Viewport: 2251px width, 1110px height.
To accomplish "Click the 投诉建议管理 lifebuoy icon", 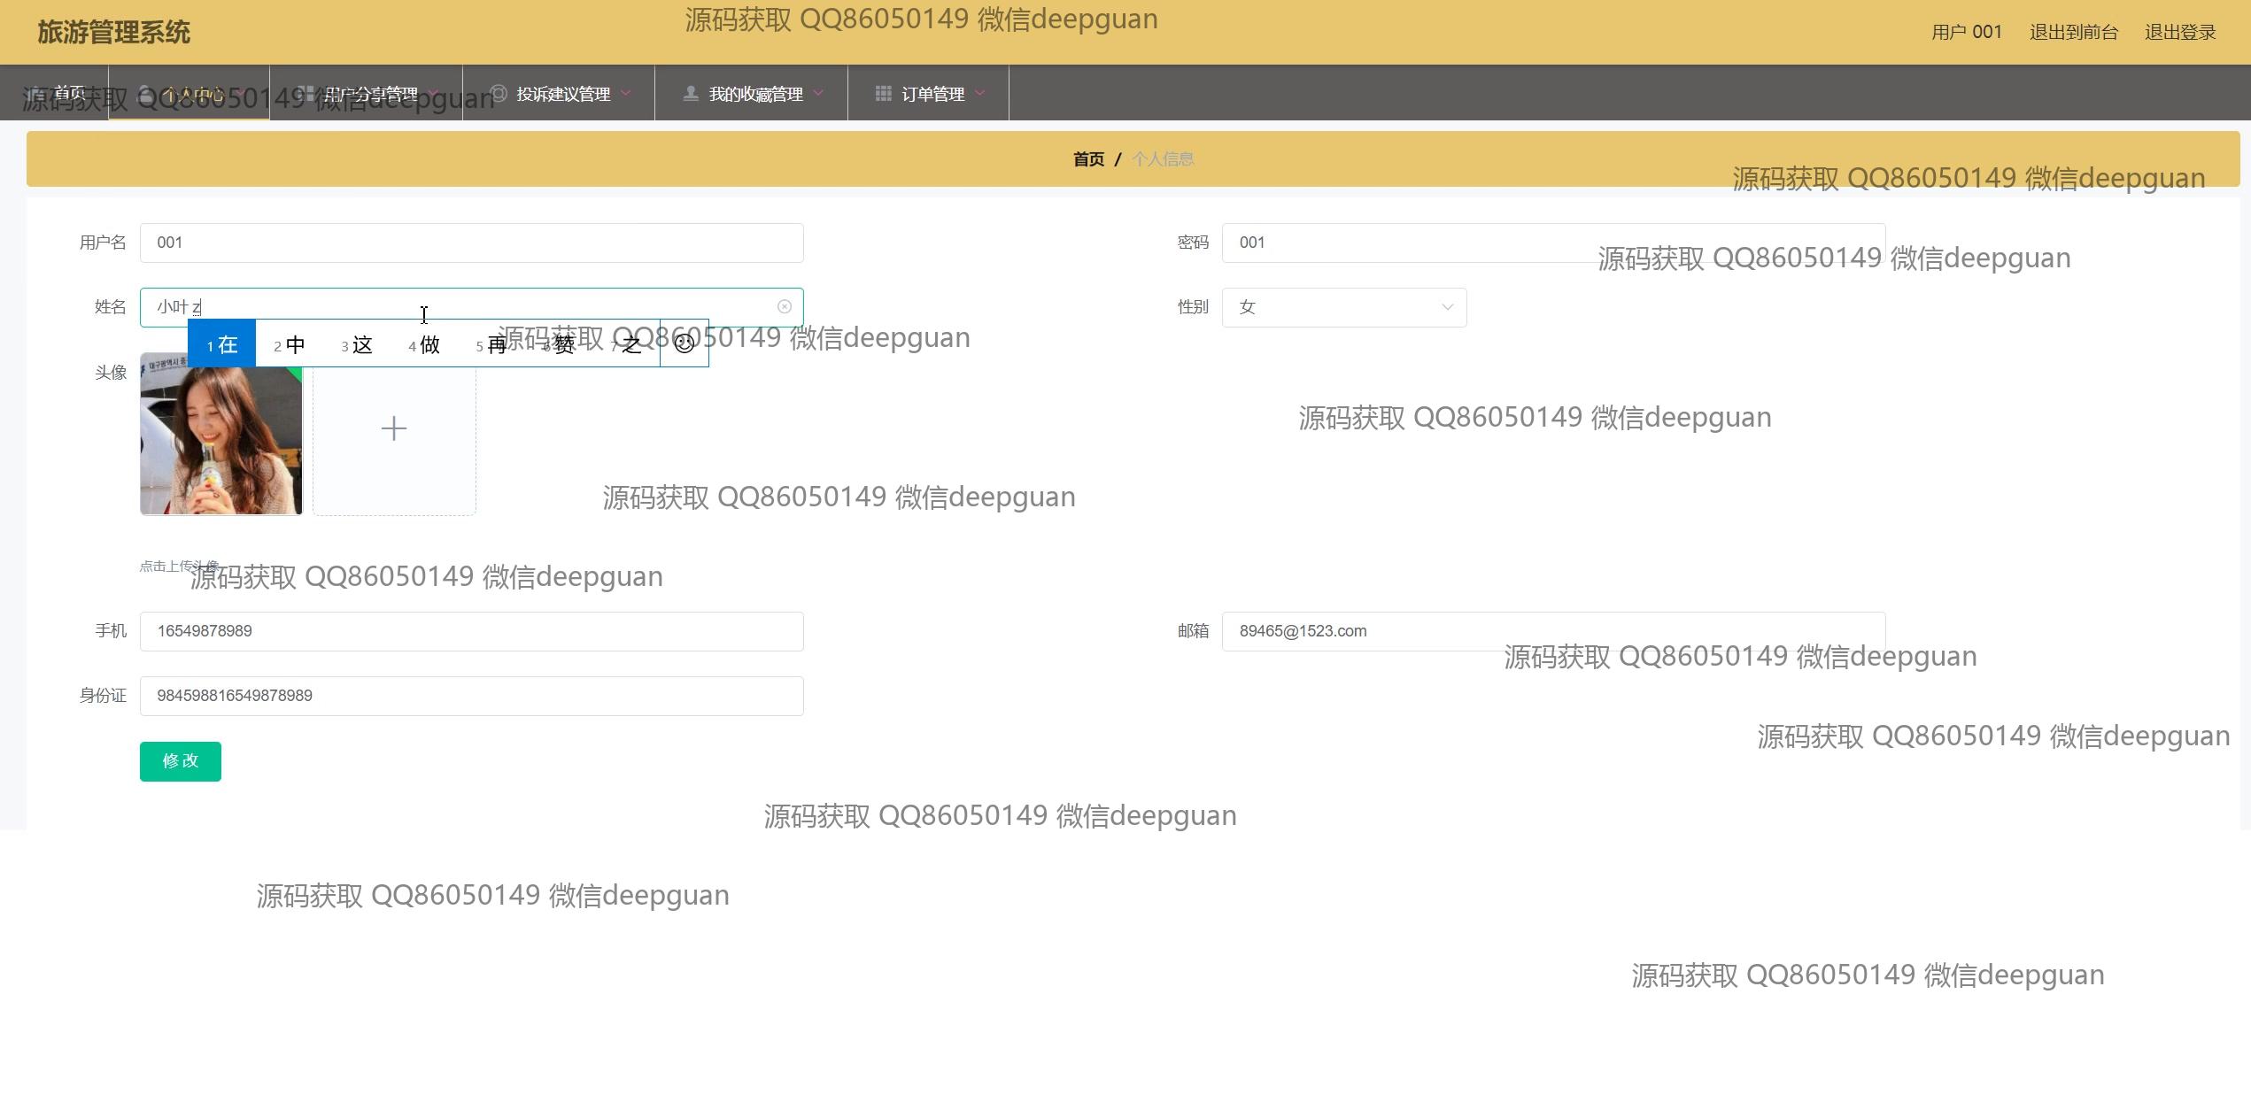I will pyautogui.click(x=499, y=93).
